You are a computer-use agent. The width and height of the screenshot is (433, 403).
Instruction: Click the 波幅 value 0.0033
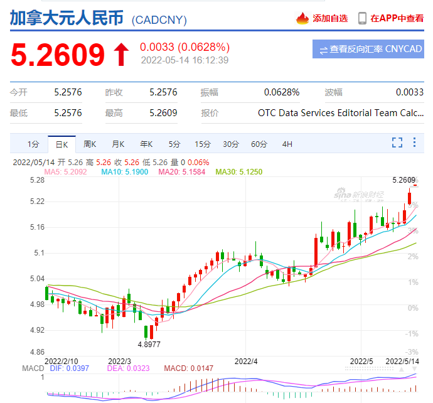click(410, 92)
